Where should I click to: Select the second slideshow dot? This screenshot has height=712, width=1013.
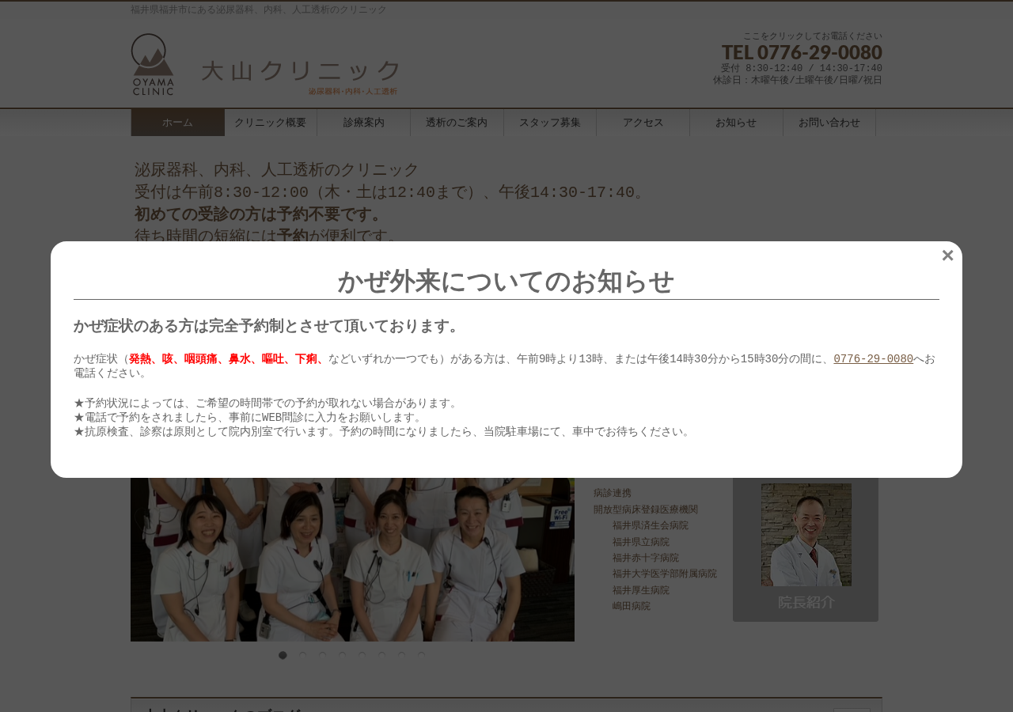point(302,655)
